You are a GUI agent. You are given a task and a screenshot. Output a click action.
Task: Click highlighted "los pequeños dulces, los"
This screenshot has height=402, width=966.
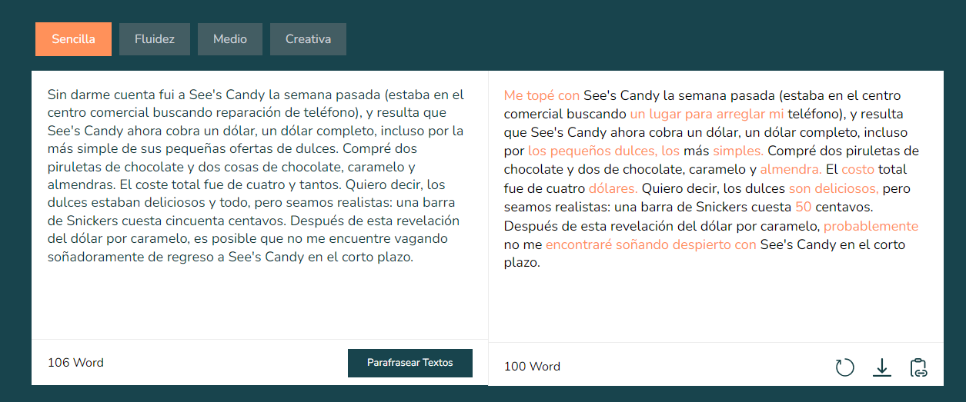(604, 151)
